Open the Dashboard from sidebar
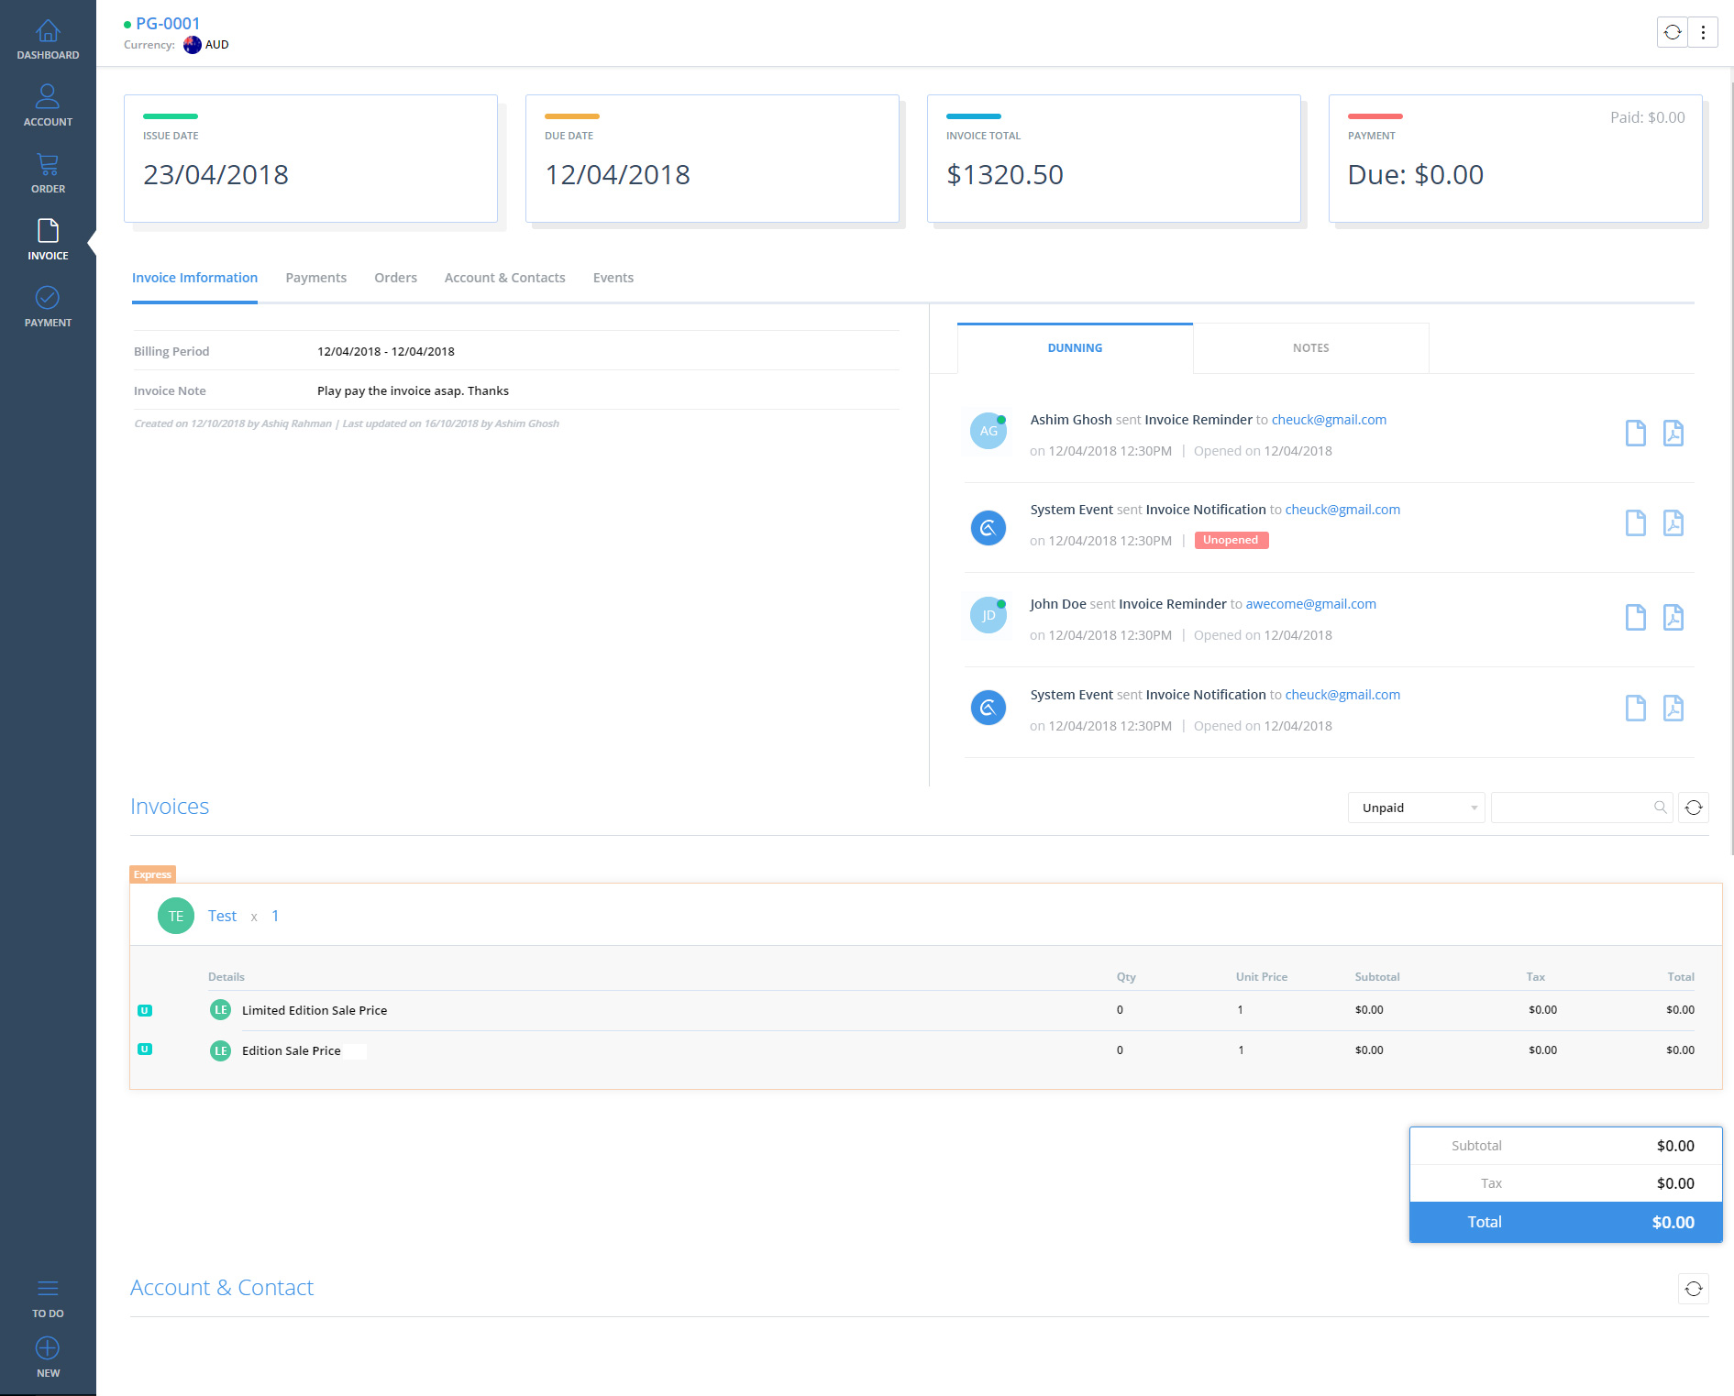 [x=48, y=40]
